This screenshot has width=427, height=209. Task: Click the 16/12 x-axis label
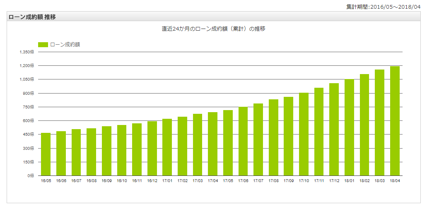pos(152,181)
